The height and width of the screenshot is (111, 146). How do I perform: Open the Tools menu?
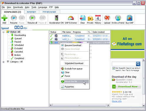click(x=34, y=7)
